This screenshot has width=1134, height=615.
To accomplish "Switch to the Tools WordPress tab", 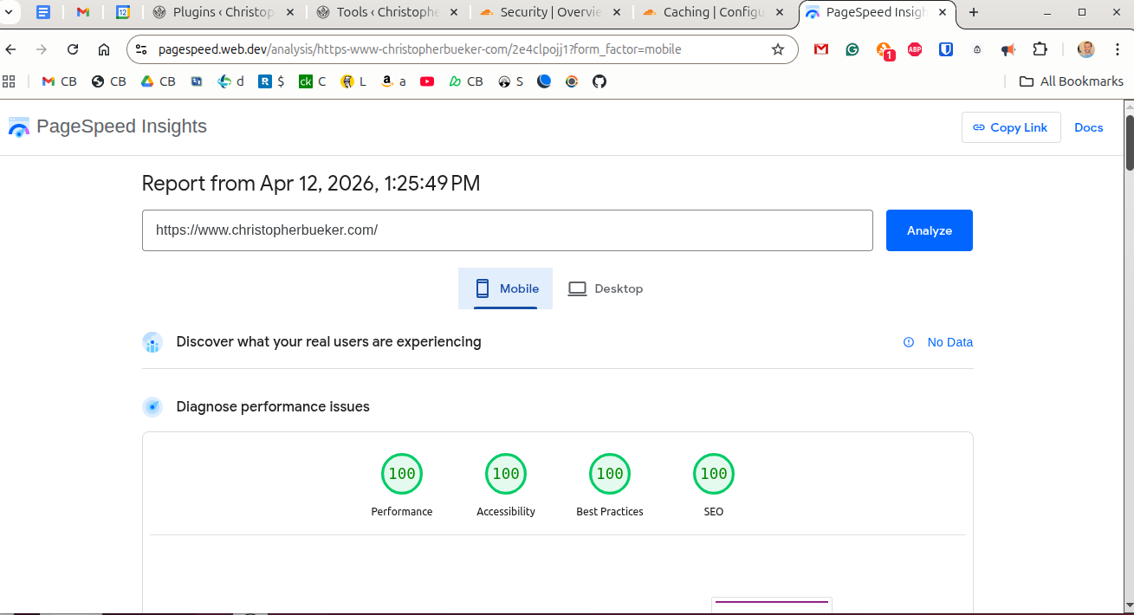I will (x=388, y=12).
